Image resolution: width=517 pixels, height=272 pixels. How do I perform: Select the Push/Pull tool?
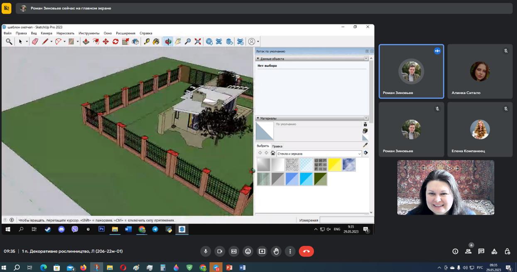[x=86, y=42]
